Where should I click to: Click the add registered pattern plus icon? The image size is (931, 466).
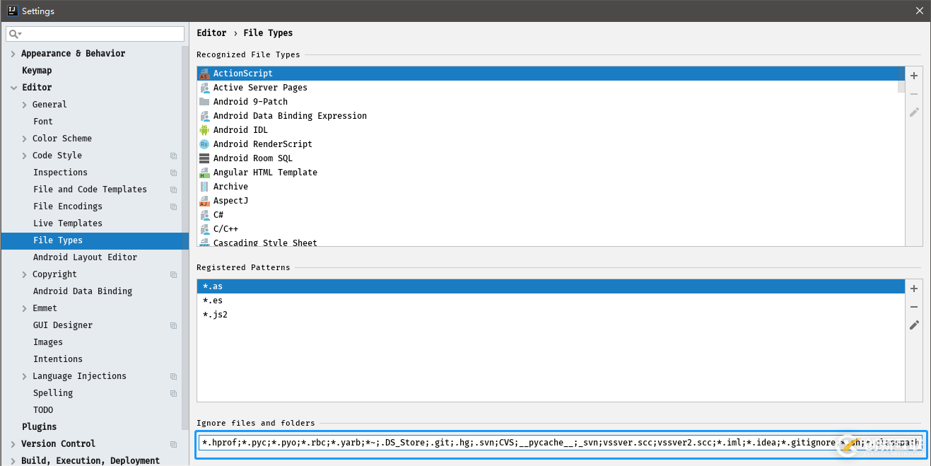click(914, 289)
